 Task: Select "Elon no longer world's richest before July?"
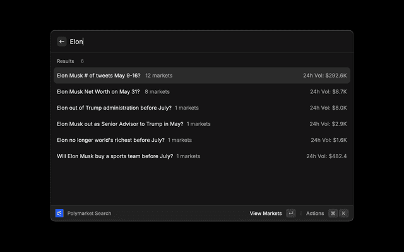point(110,140)
